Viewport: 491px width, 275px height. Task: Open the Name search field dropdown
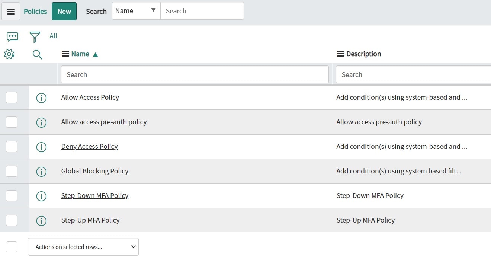[136, 11]
